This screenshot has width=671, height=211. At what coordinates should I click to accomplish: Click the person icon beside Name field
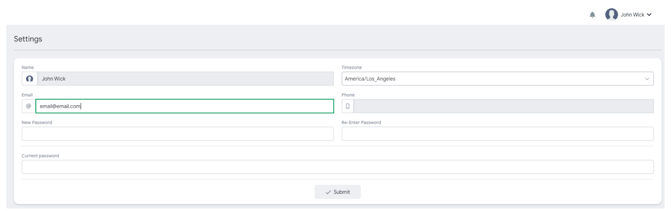29,79
